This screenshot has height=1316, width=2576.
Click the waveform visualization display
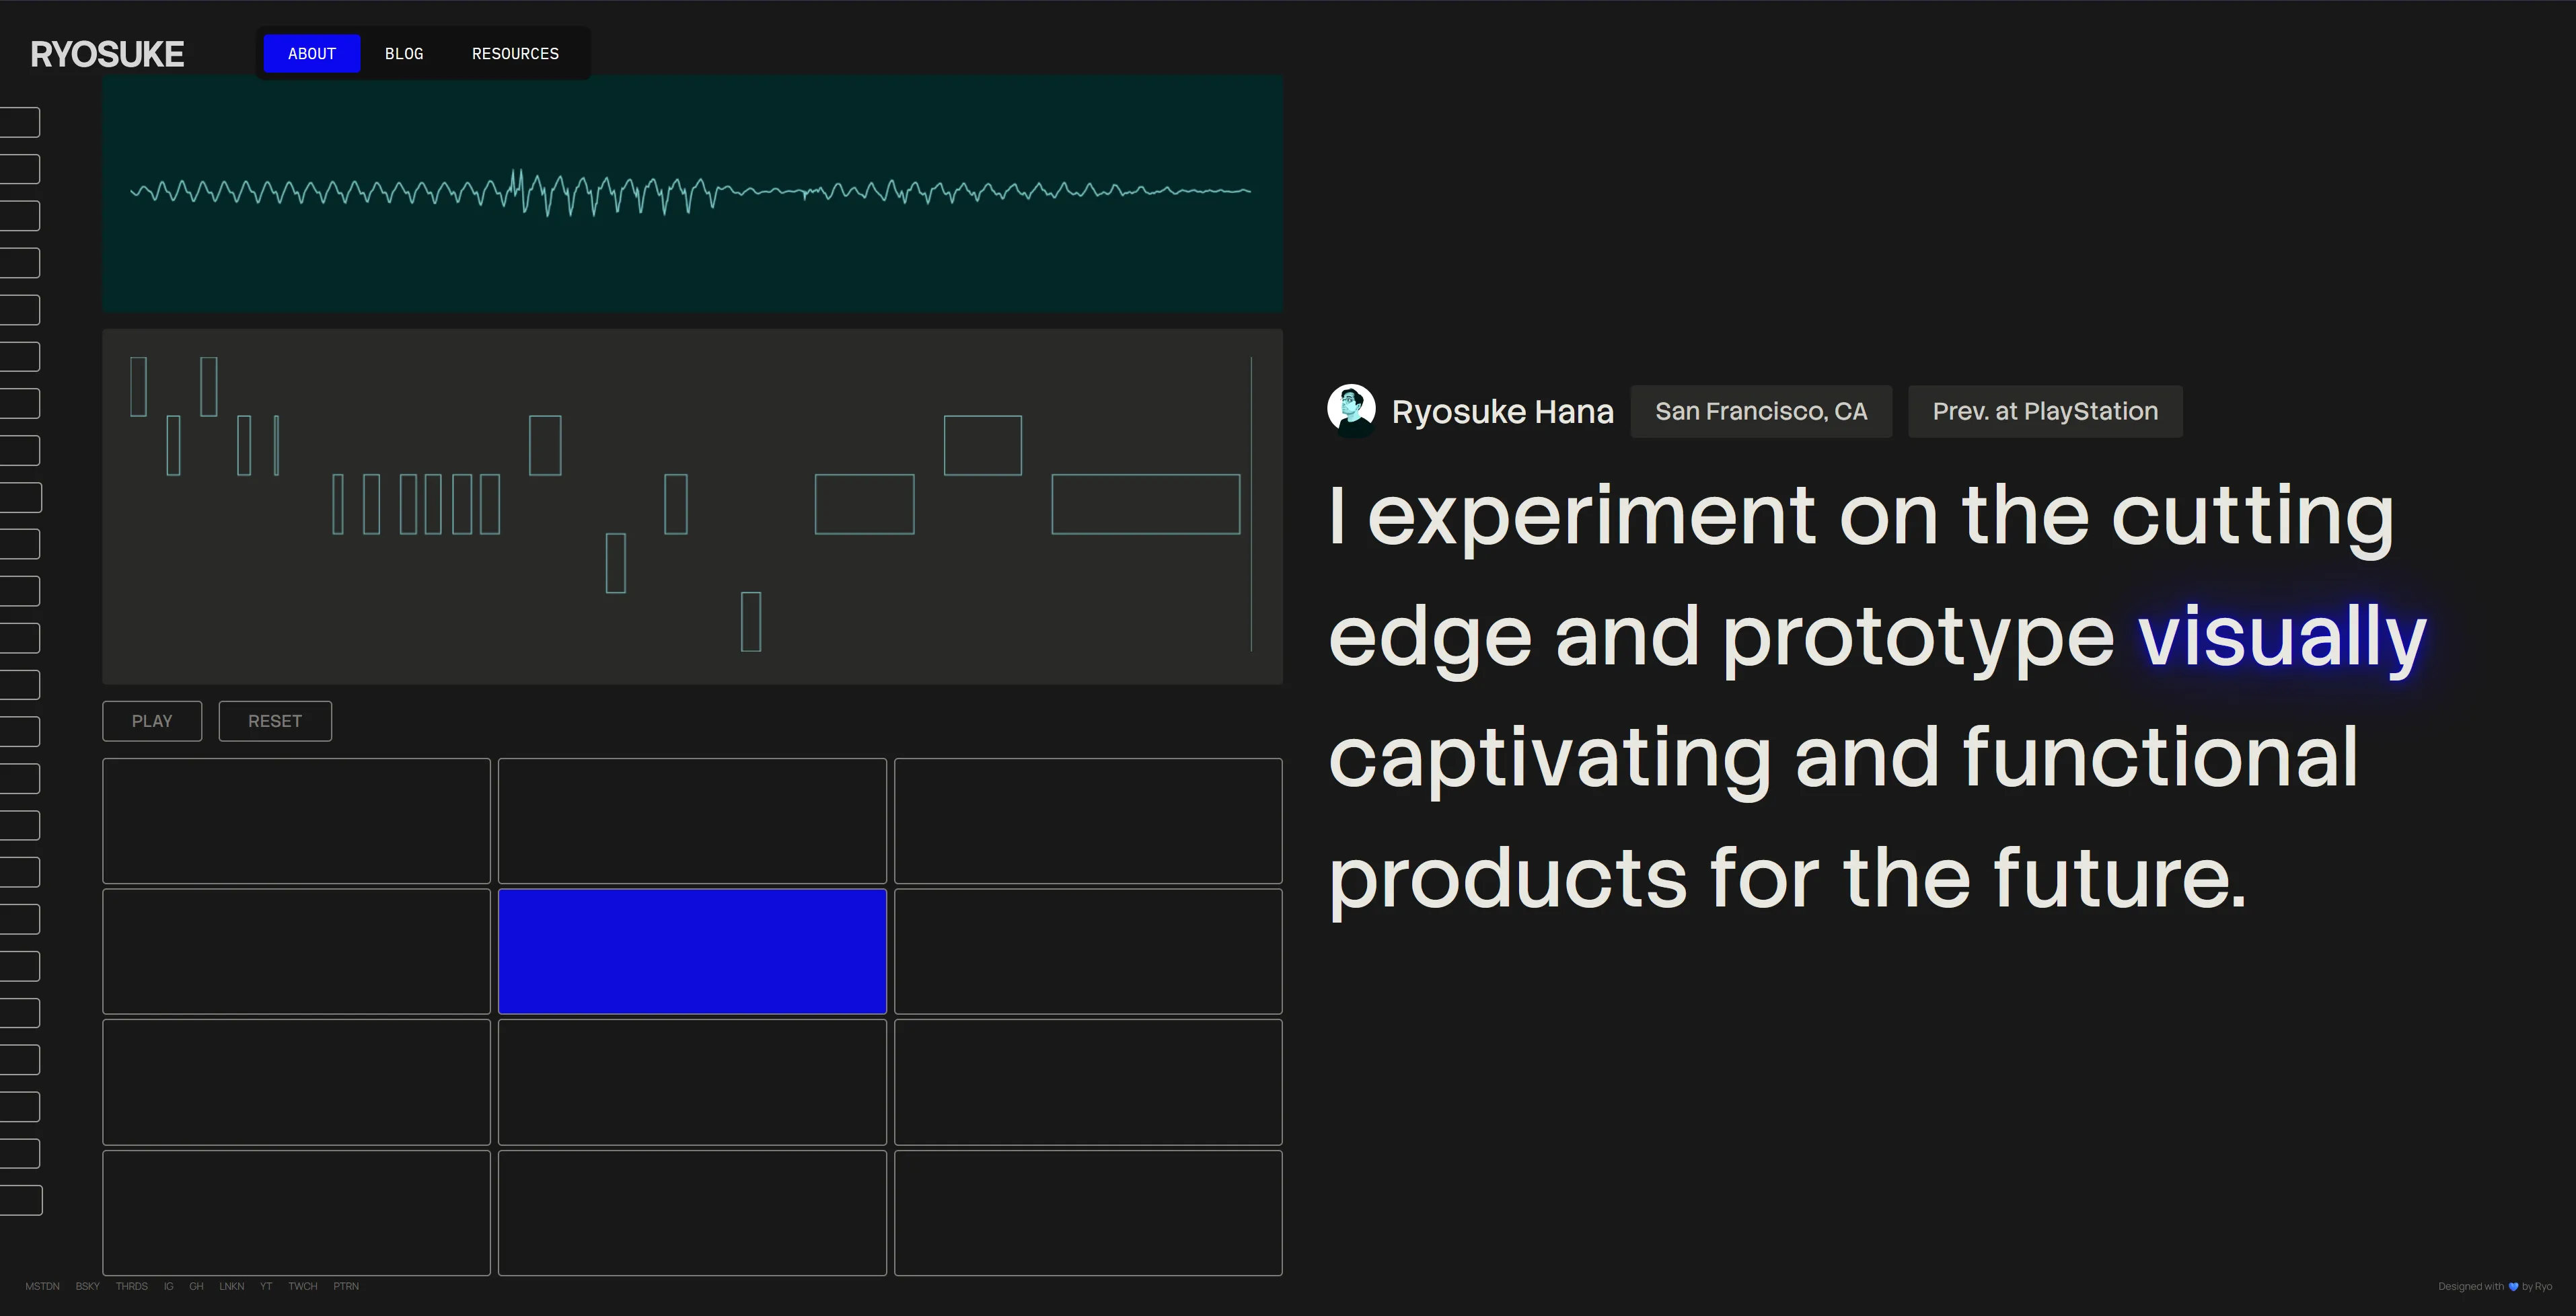click(x=692, y=195)
